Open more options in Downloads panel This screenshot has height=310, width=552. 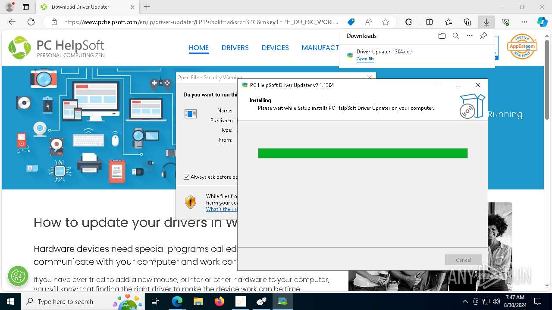click(x=470, y=36)
